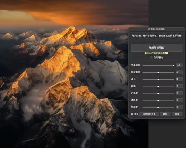Click the 对比度 value field
186x148 pixels.
pyautogui.click(x=179, y=93)
